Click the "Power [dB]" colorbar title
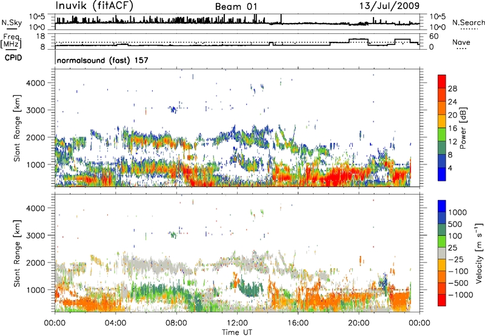 coord(463,128)
